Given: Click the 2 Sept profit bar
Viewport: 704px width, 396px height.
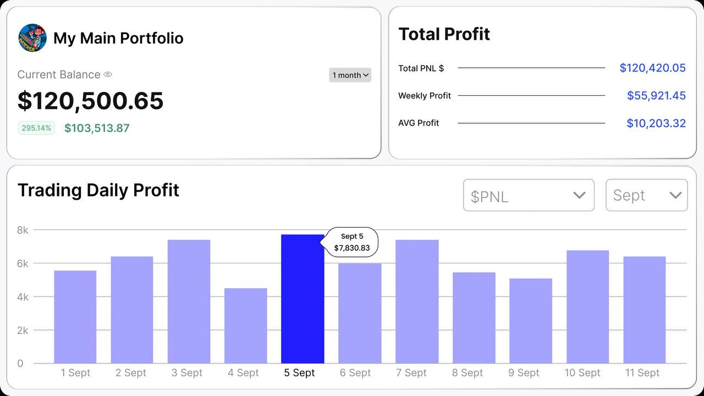Looking at the screenshot, I should pyautogui.click(x=132, y=310).
